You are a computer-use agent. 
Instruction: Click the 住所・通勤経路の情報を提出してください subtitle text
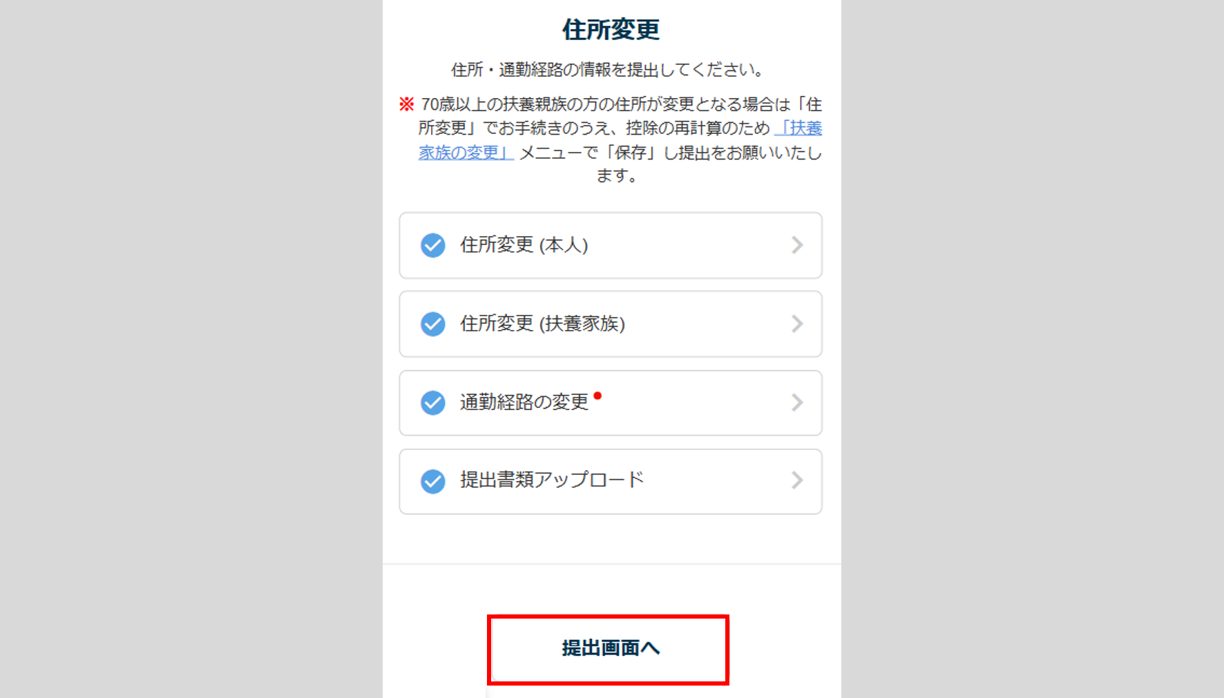pyautogui.click(x=608, y=70)
